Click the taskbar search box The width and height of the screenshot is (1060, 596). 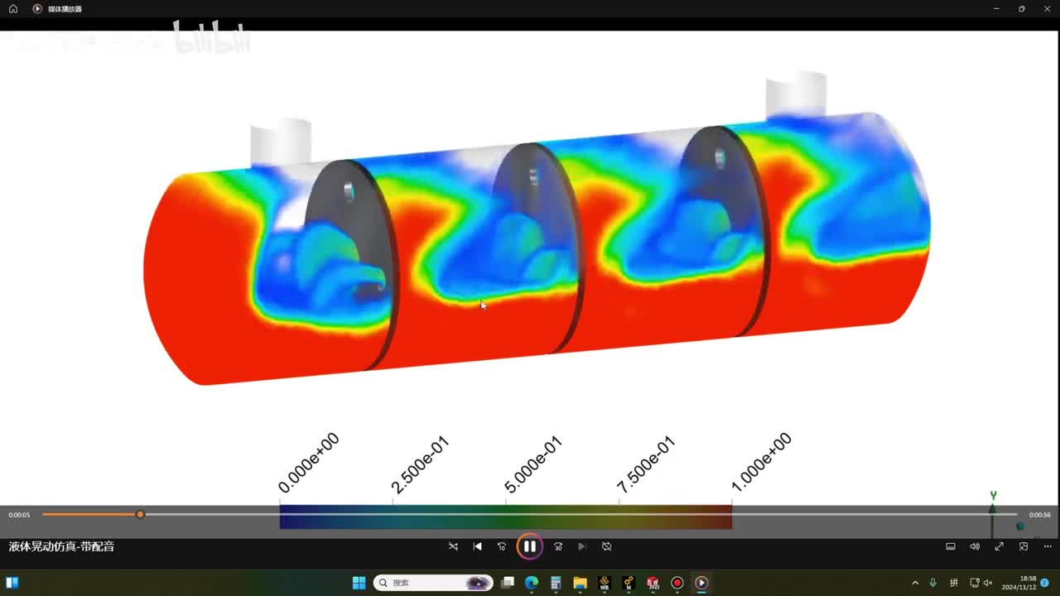tap(433, 583)
